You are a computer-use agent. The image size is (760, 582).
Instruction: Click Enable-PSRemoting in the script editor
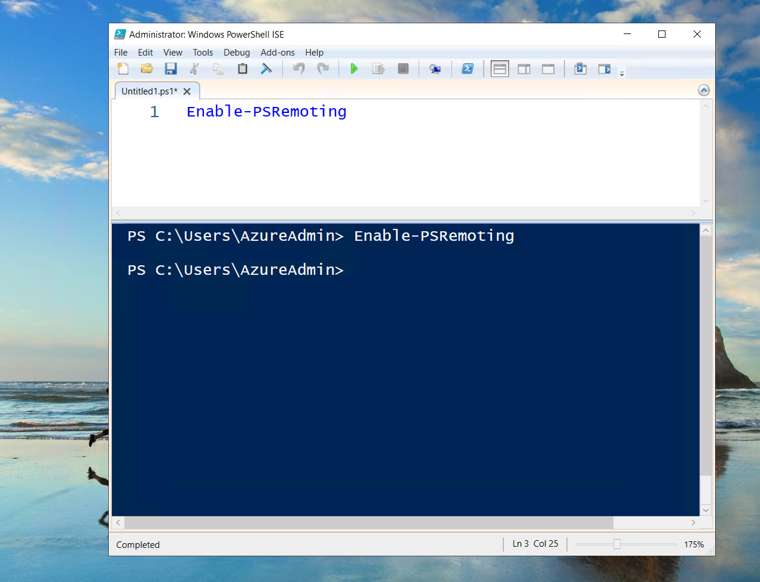click(267, 112)
